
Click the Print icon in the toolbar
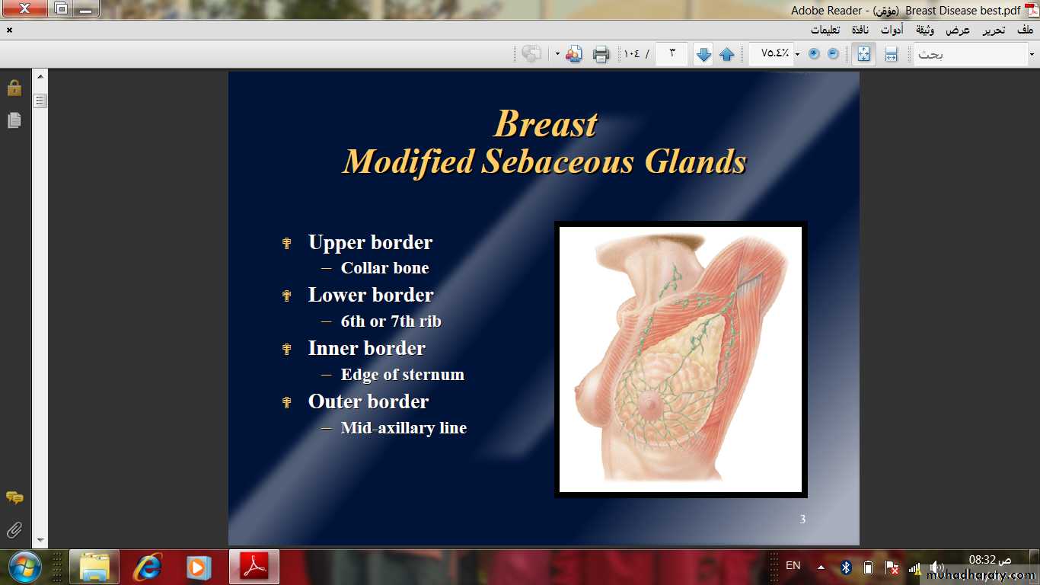pos(601,54)
